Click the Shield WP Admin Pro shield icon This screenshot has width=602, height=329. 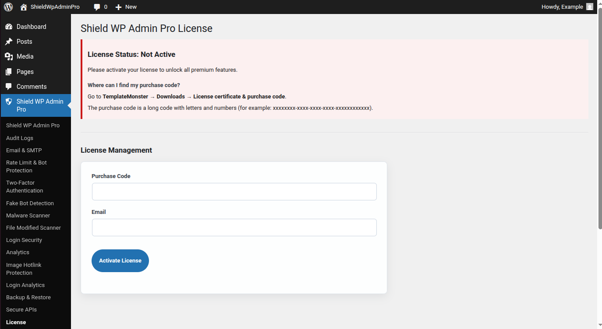pos(9,101)
